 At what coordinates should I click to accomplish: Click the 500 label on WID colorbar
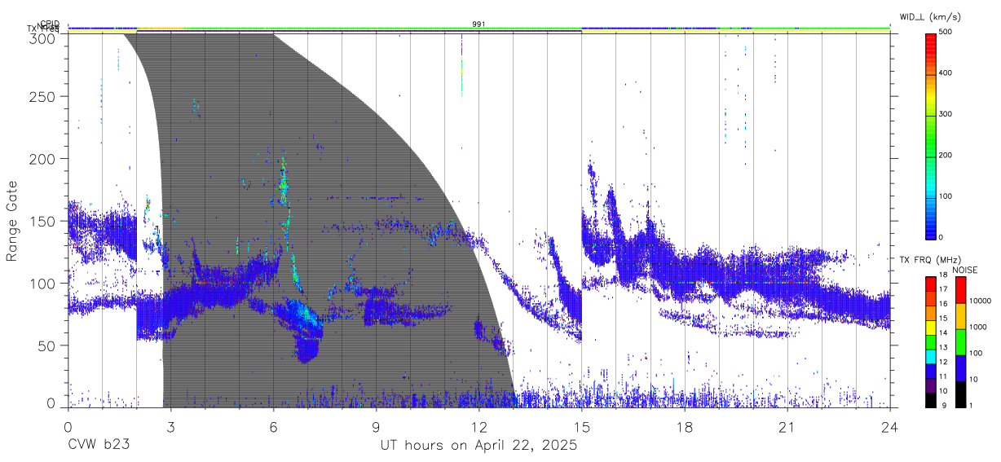[946, 33]
